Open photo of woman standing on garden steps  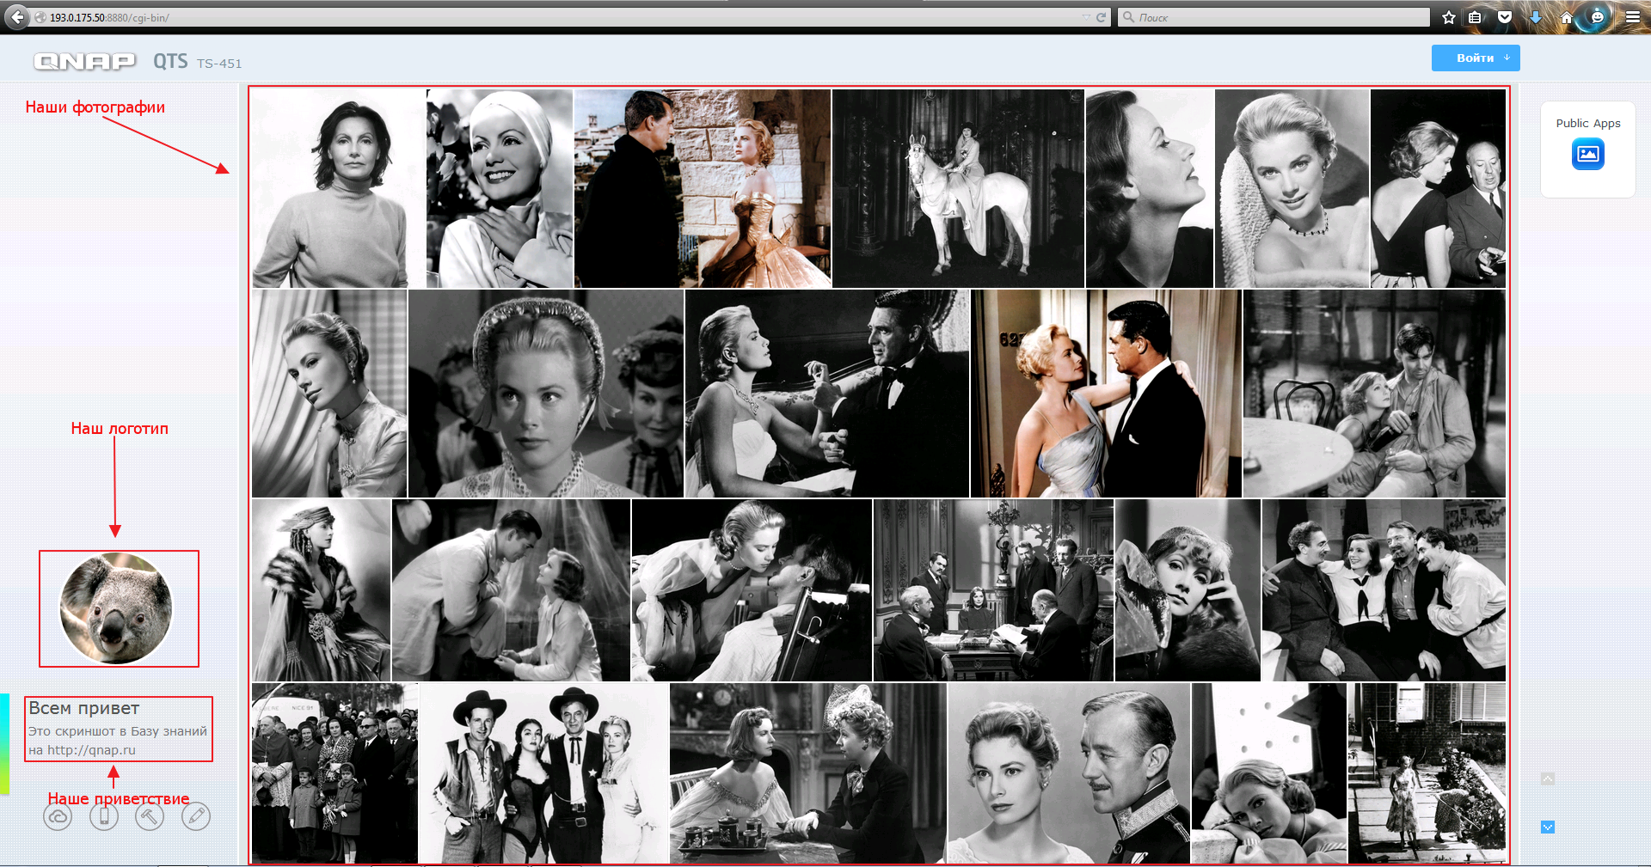(x=1427, y=773)
